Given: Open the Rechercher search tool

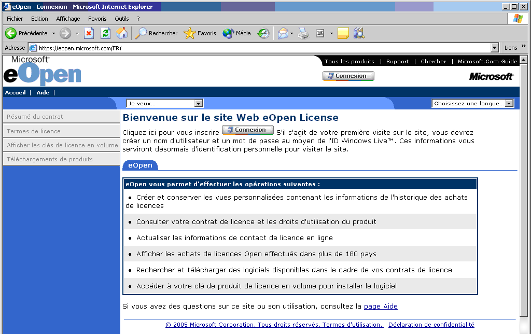Looking at the screenshot, I should click(x=156, y=33).
